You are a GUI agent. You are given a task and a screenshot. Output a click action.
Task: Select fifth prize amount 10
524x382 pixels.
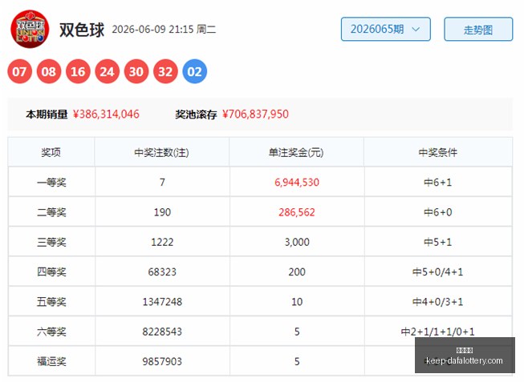(x=297, y=302)
